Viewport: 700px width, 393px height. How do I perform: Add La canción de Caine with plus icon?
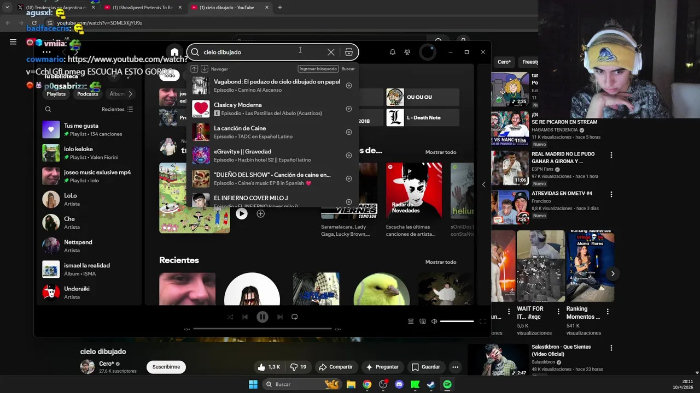pos(349,132)
